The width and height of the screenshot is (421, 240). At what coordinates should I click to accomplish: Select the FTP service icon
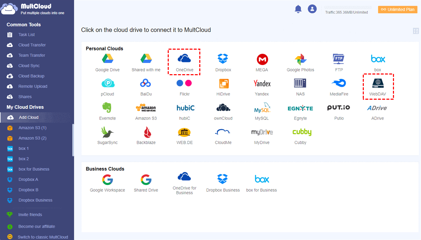[x=339, y=59]
